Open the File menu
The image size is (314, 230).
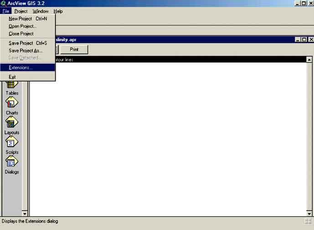coord(5,11)
